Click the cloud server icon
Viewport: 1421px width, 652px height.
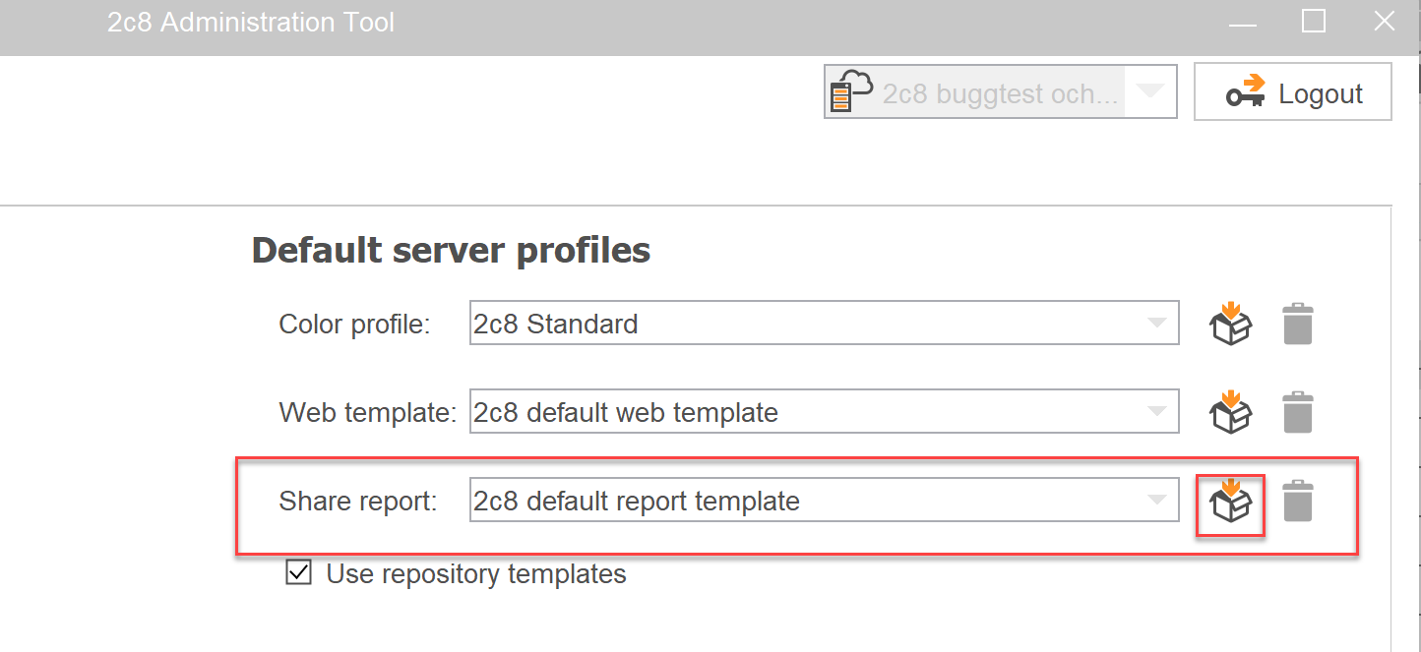[850, 91]
